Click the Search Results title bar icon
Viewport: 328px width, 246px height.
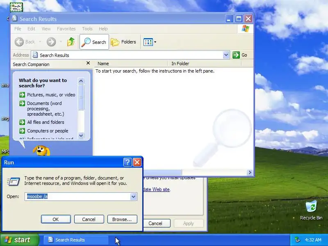coord(15,18)
